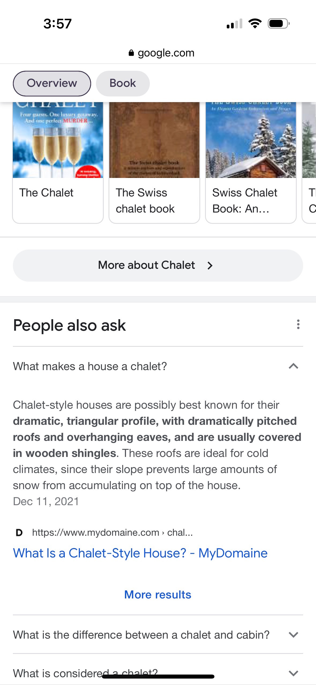Switch to the Book tab
The height and width of the screenshot is (685, 316).
(x=123, y=83)
